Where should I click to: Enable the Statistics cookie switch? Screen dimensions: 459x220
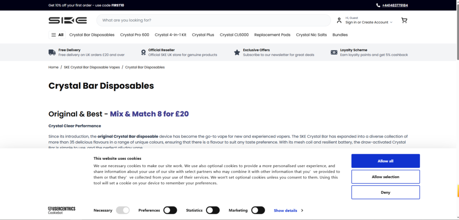click(x=213, y=210)
